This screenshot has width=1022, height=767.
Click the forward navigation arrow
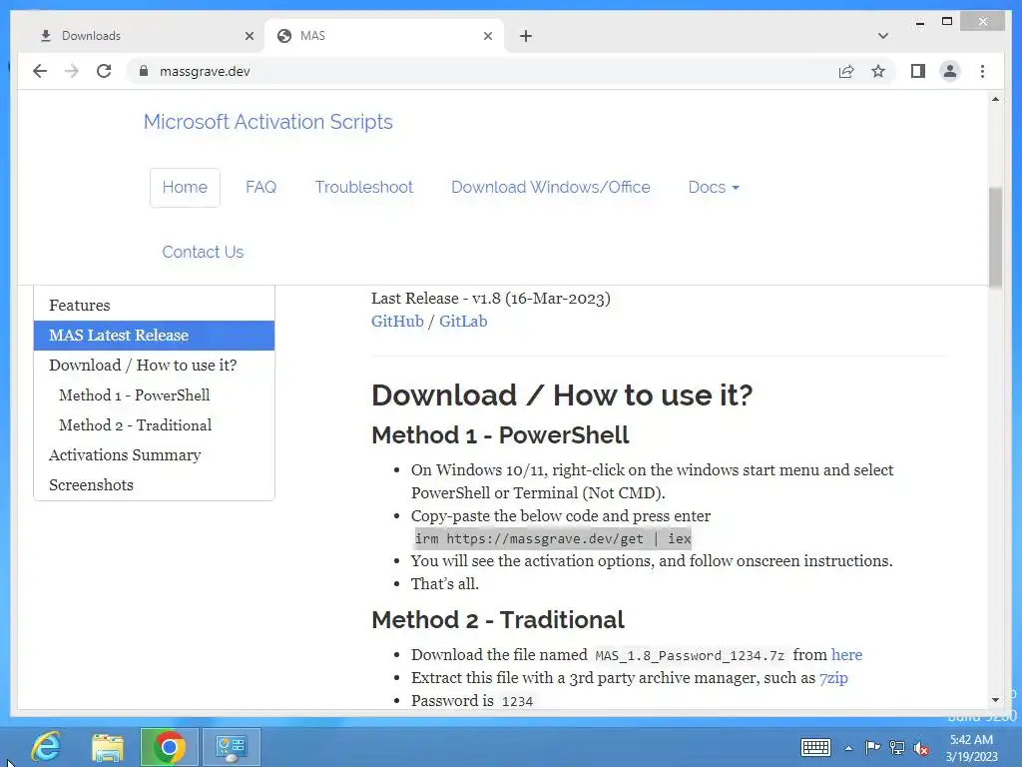(72, 71)
